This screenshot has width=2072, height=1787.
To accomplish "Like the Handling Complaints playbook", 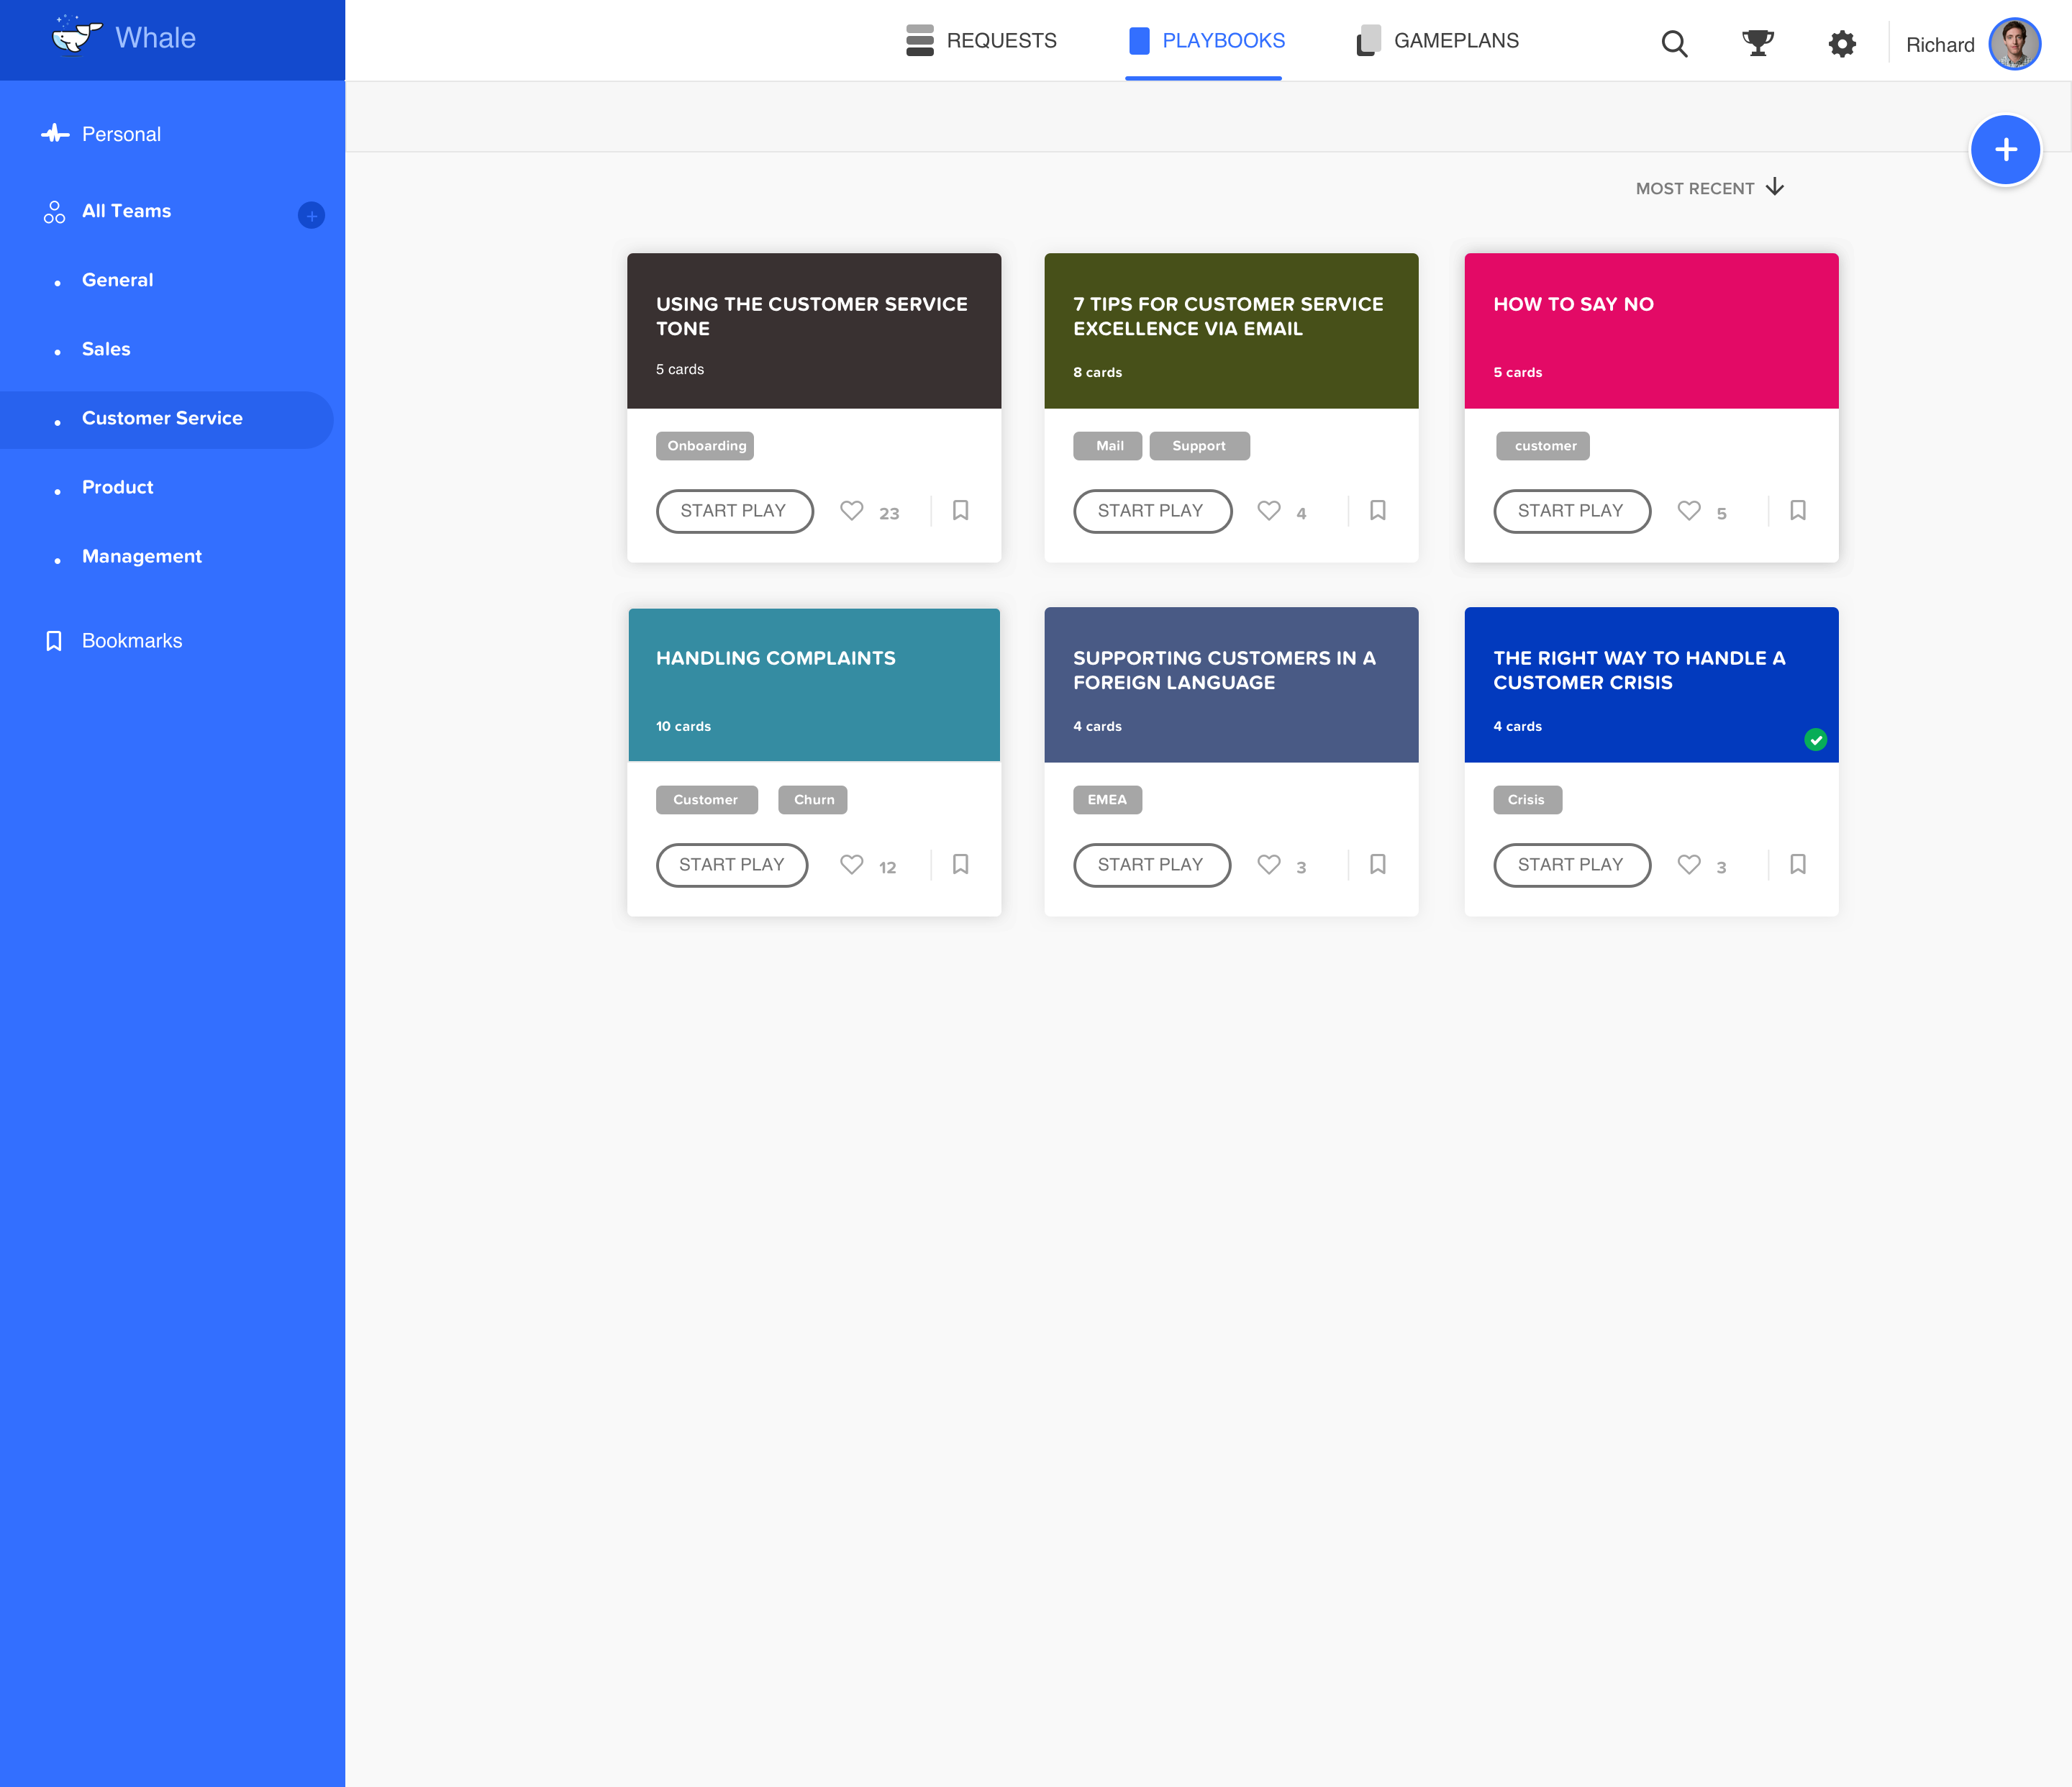I will pos(851,865).
